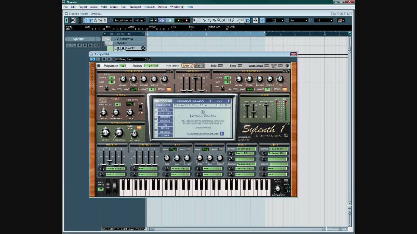Click the Oscillator A1 Detune knob
This screenshot has width=417, height=234.
coord(144,79)
